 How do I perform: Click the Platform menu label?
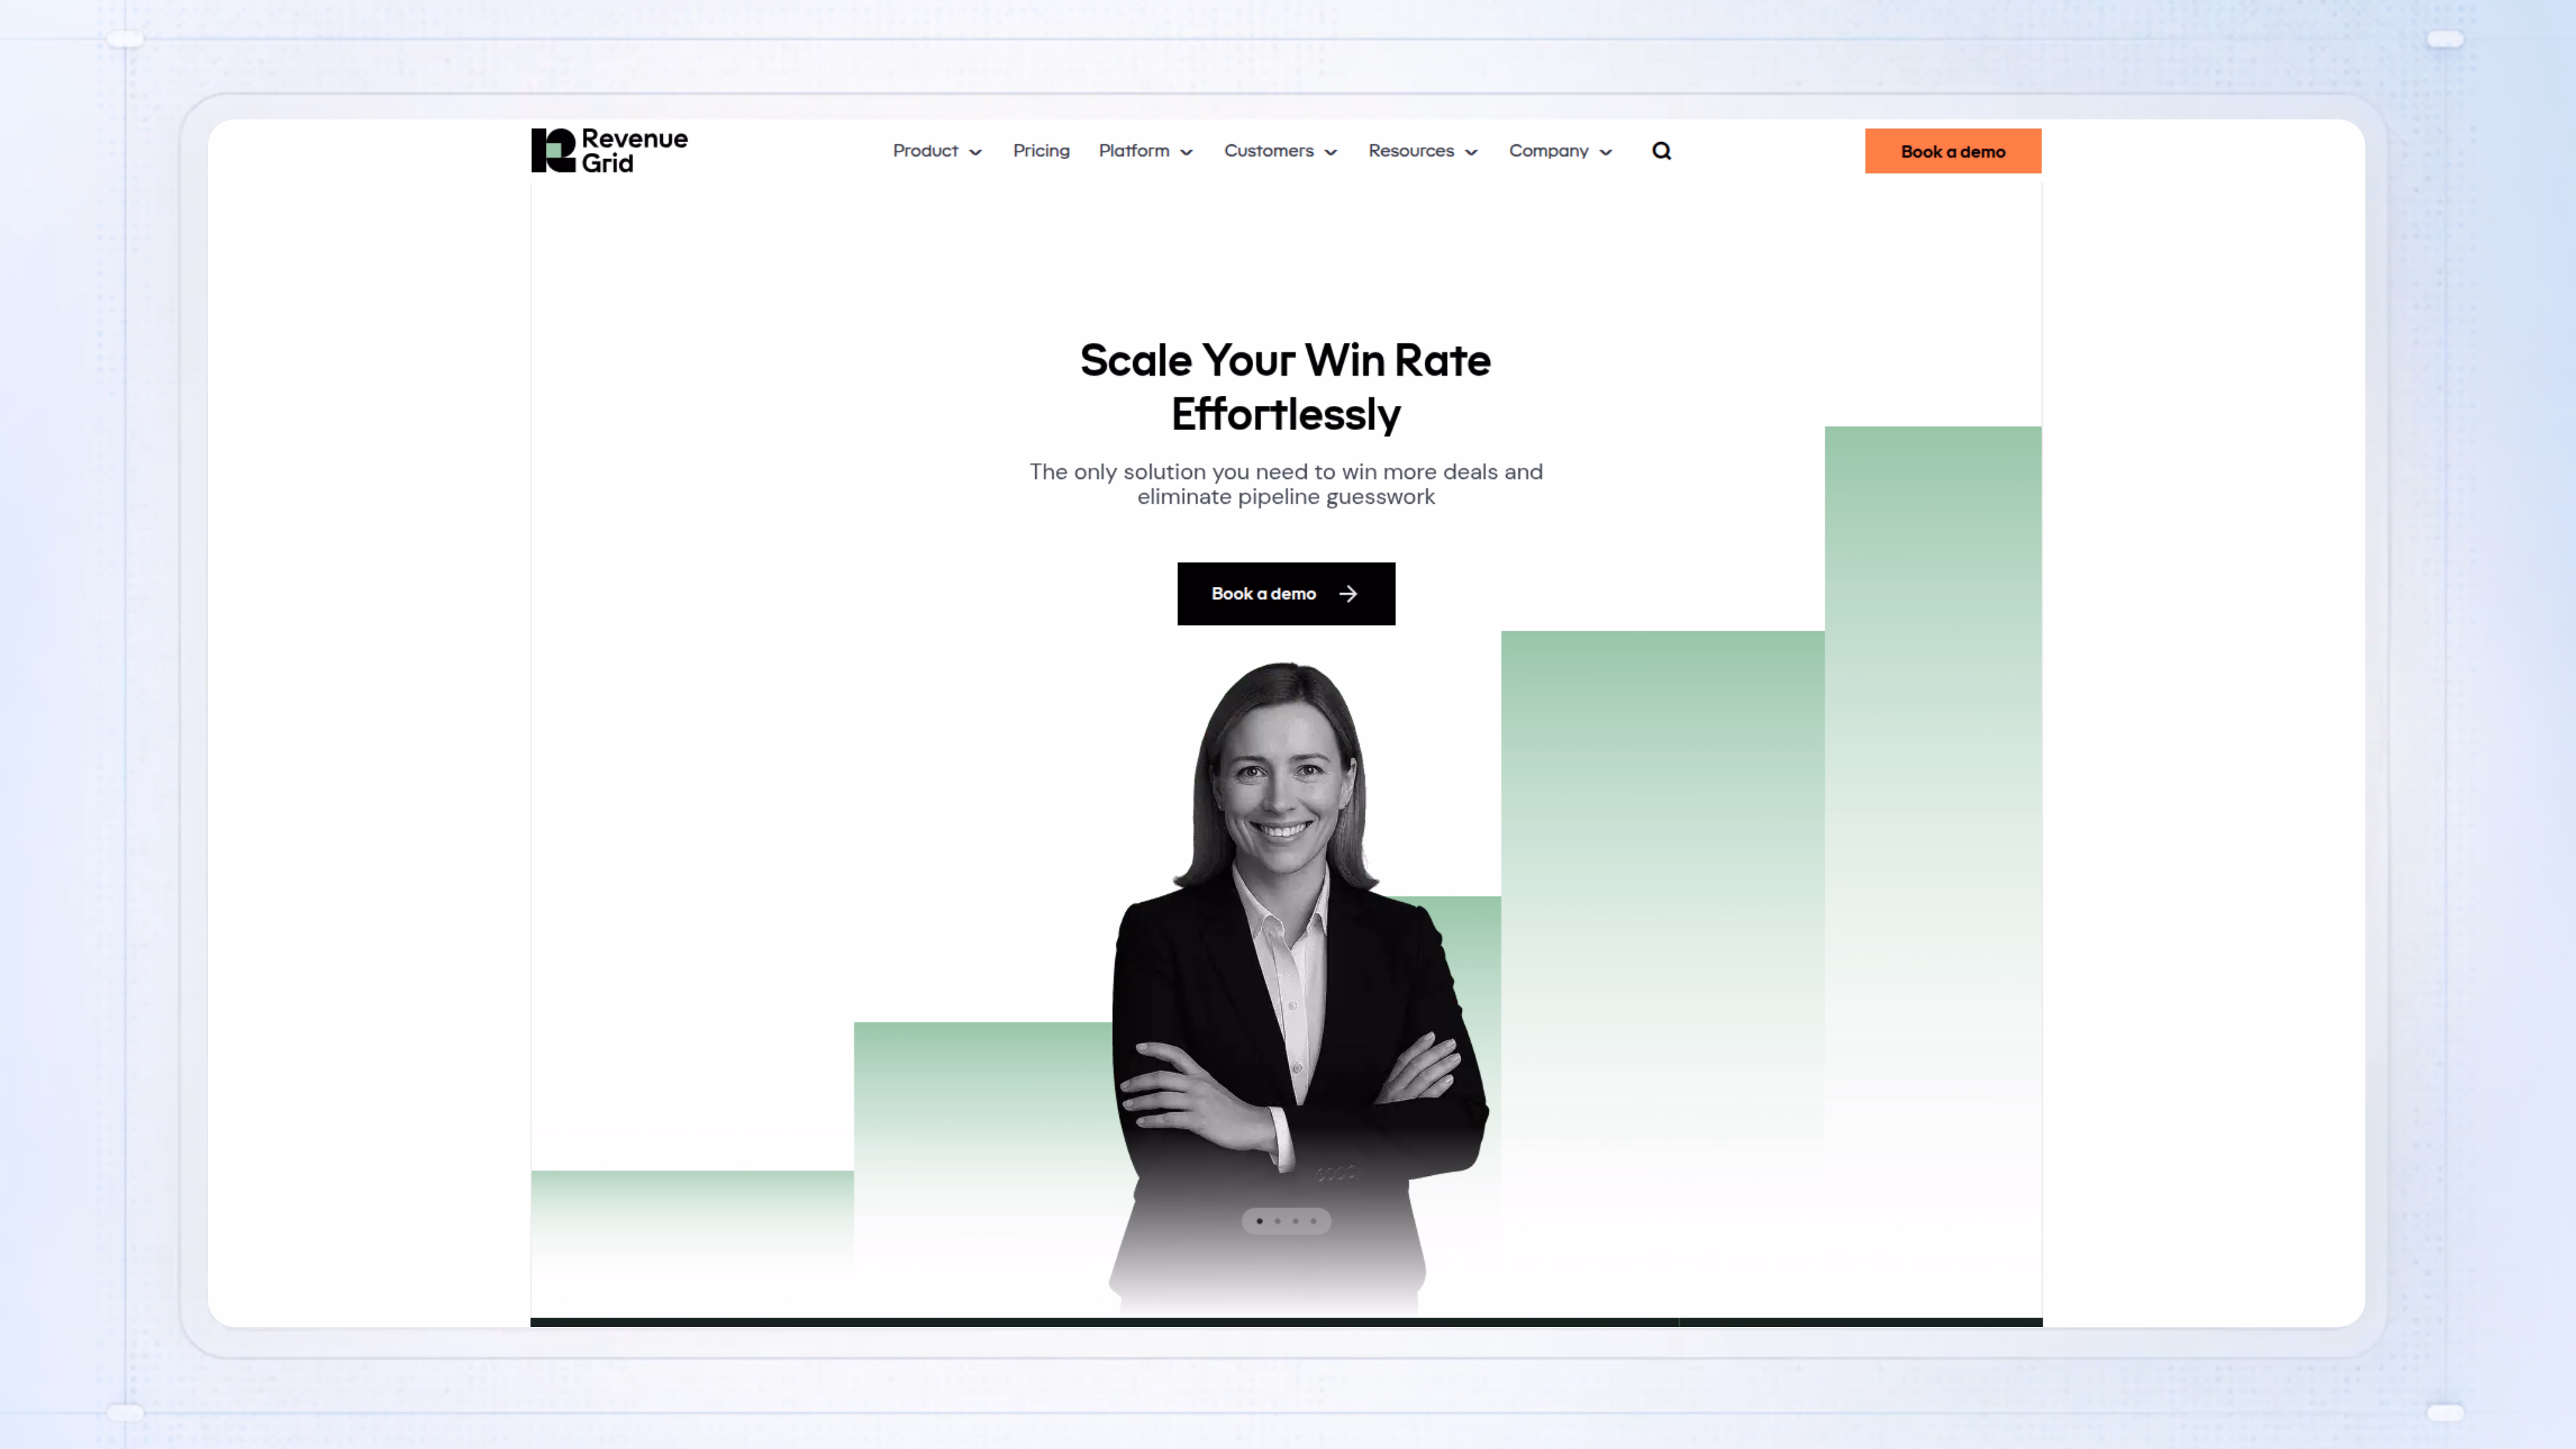point(1134,151)
